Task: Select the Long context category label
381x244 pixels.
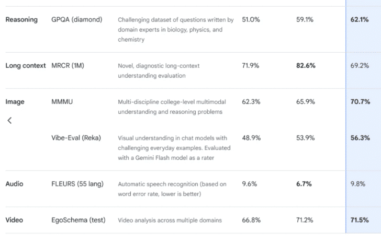Action: pyautogui.click(x=26, y=65)
